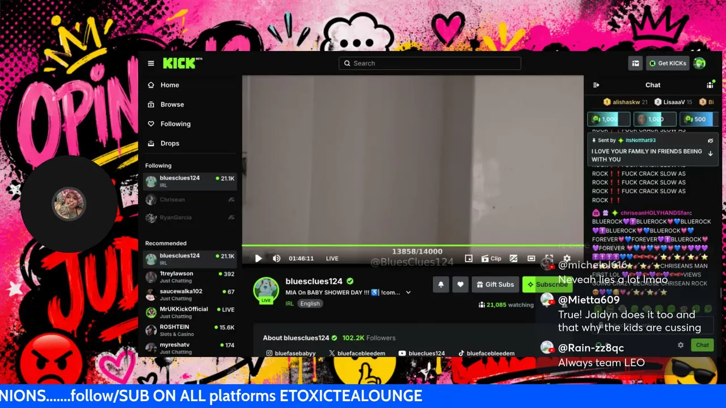Viewport: 726px width, 408px height.
Task: Follow channel with the heart button
Action: (x=460, y=284)
